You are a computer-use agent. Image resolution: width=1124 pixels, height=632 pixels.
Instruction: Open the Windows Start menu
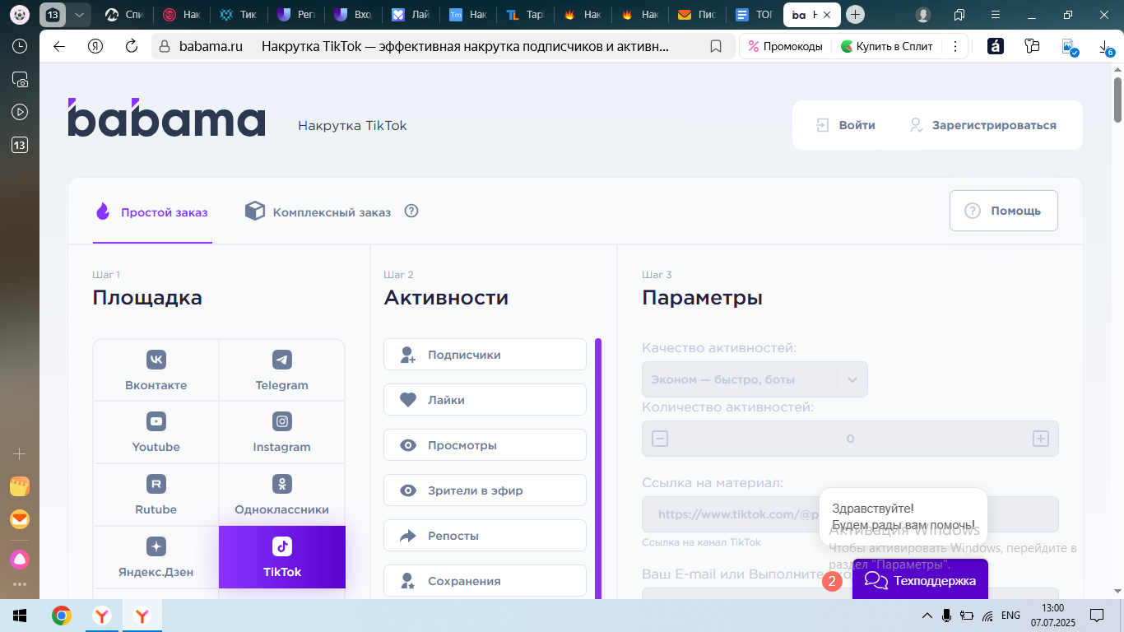click(x=20, y=615)
